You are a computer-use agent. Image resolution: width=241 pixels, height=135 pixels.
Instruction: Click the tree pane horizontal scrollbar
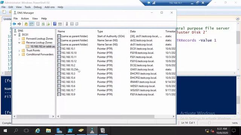pos(32,117)
